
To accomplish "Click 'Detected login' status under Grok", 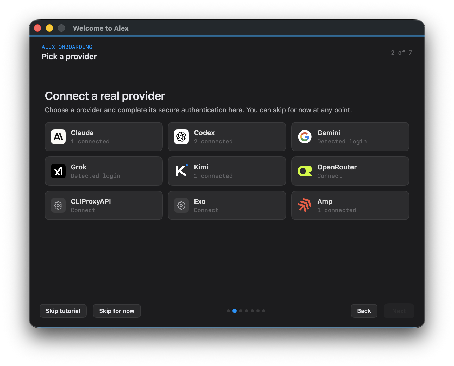I will [95, 176].
